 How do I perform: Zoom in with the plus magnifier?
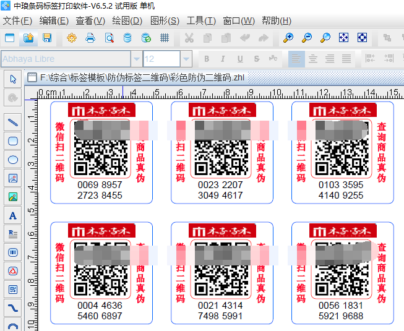(x=288, y=38)
